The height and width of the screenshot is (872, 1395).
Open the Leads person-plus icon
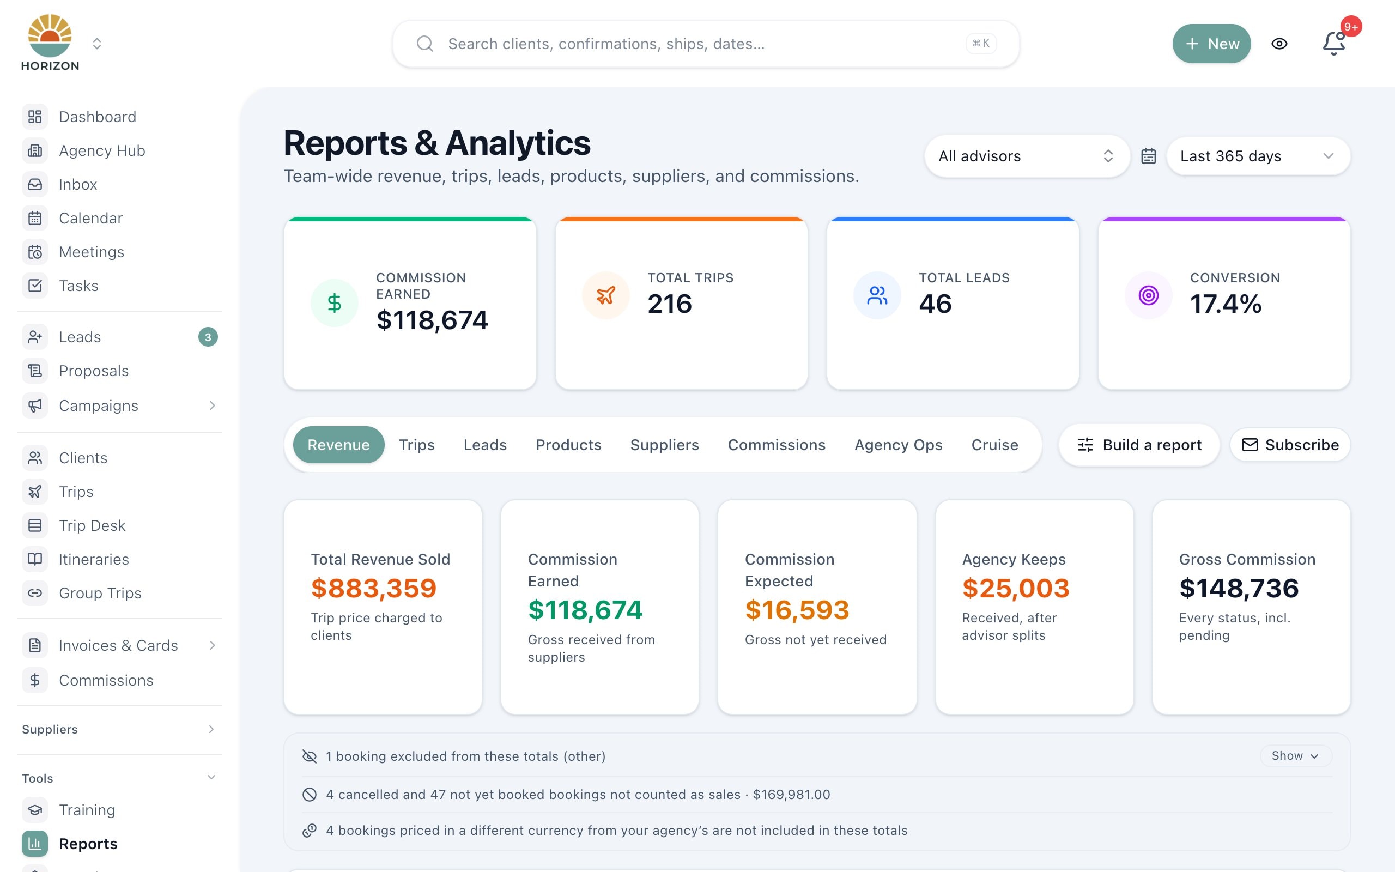click(x=34, y=337)
